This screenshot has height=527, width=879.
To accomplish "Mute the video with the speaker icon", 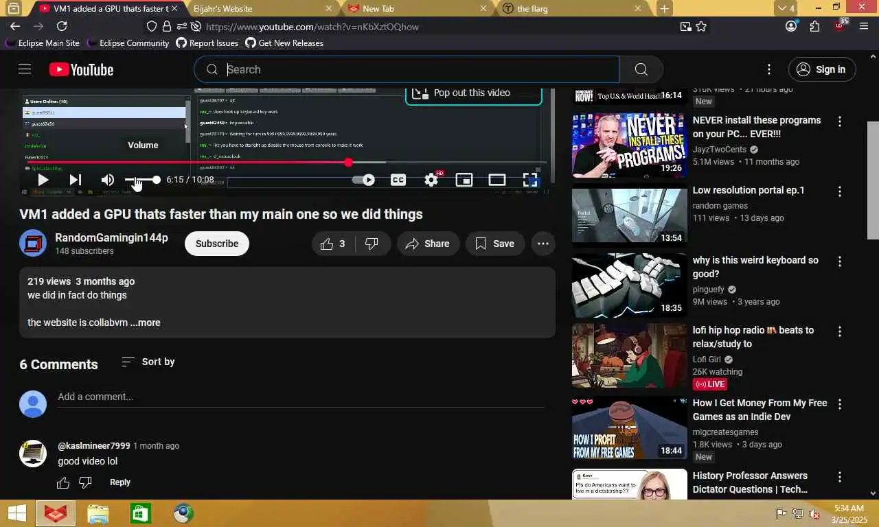I will pyautogui.click(x=108, y=180).
